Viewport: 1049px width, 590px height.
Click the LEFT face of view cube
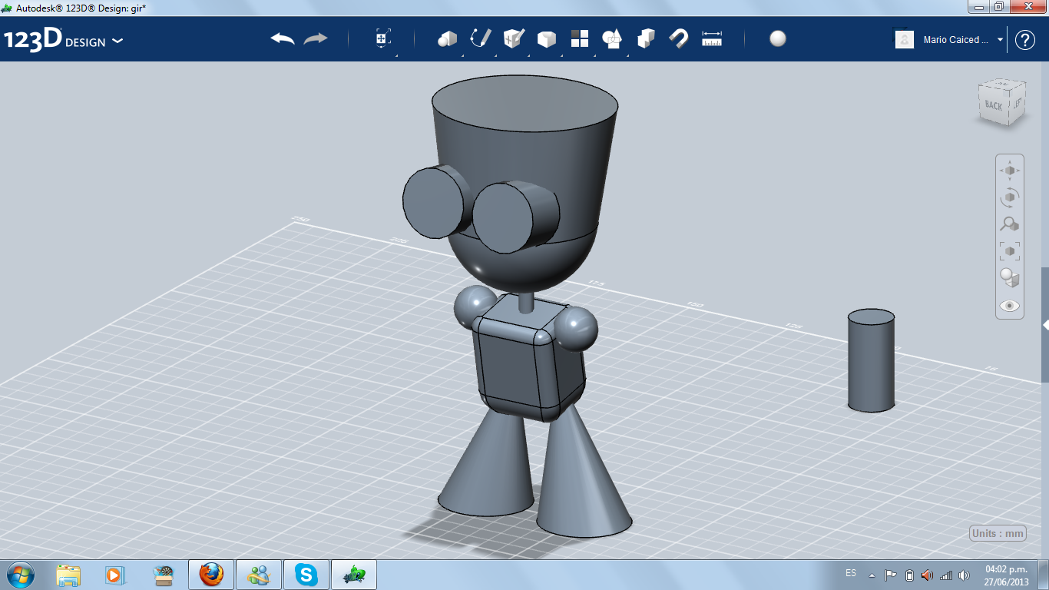(1017, 102)
